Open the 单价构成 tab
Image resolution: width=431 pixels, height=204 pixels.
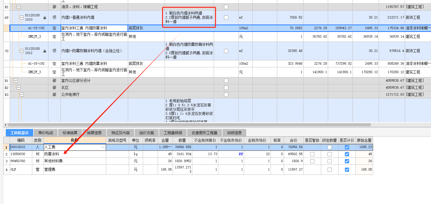(46, 133)
